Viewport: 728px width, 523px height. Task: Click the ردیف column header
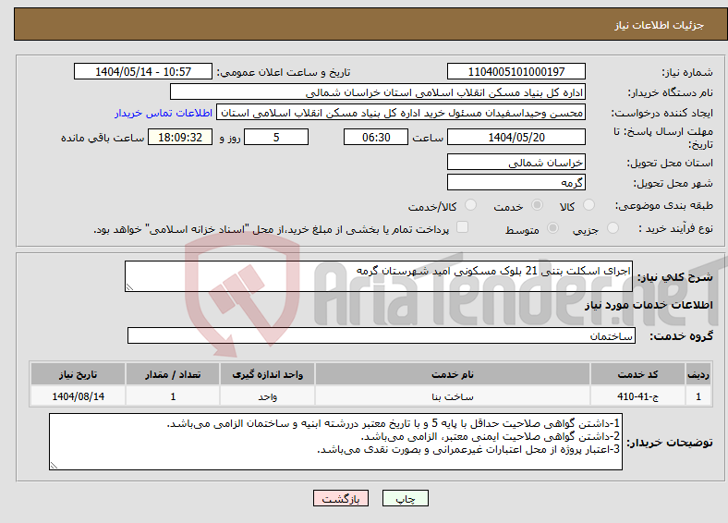pyautogui.click(x=698, y=374)
